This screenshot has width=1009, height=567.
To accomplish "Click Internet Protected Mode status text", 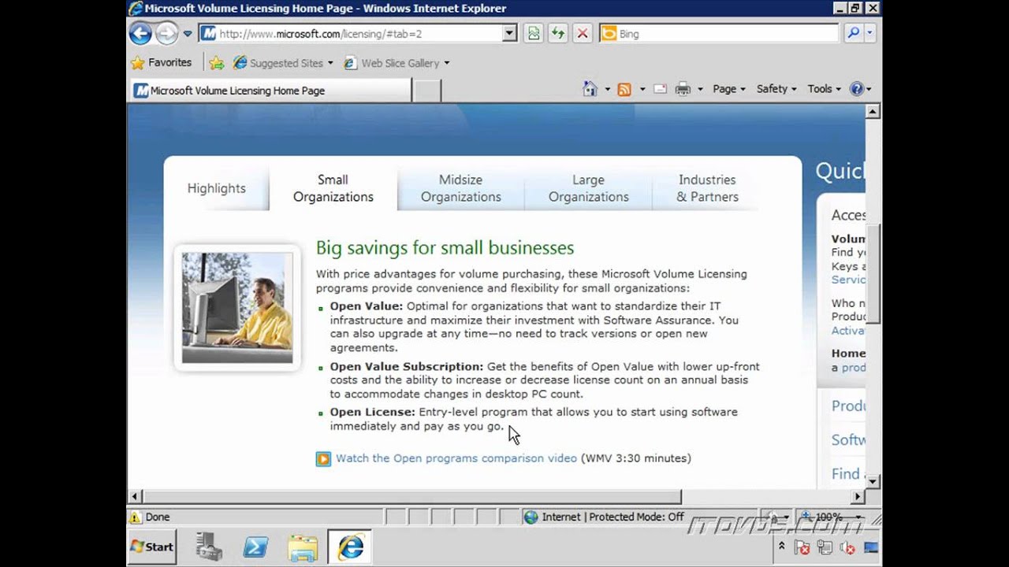I will click(x=612, y=517).
